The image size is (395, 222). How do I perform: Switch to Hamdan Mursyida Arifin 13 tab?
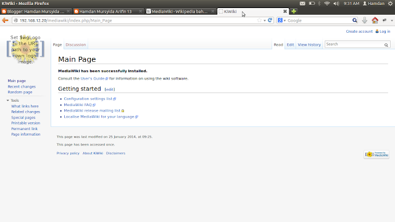click(109, 11)
